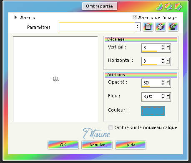Click the crosshair marker in the preview area
Image resolution: width=191 pixels, height=163 pixels.
coord(56,79)
